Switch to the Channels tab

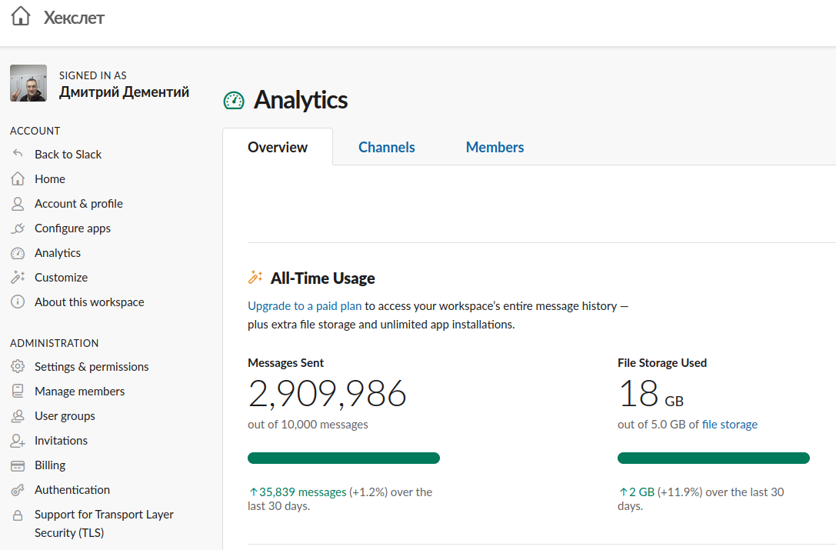(387, 147)
